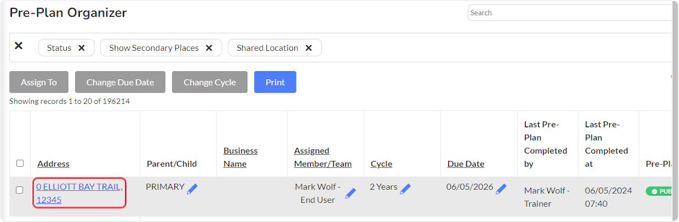This screenshot has height=222, width=679.
Task: Select the Shared Location chip label
Action: pos(267,48)
